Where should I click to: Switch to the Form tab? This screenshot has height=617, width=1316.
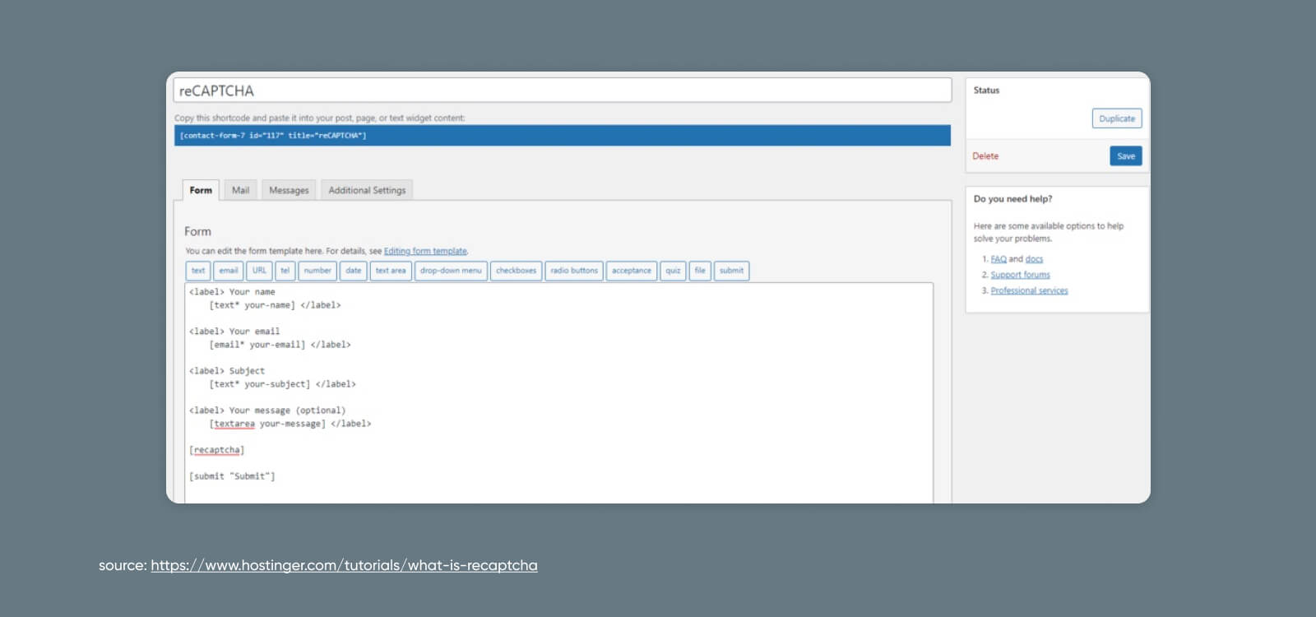point(201,190)
